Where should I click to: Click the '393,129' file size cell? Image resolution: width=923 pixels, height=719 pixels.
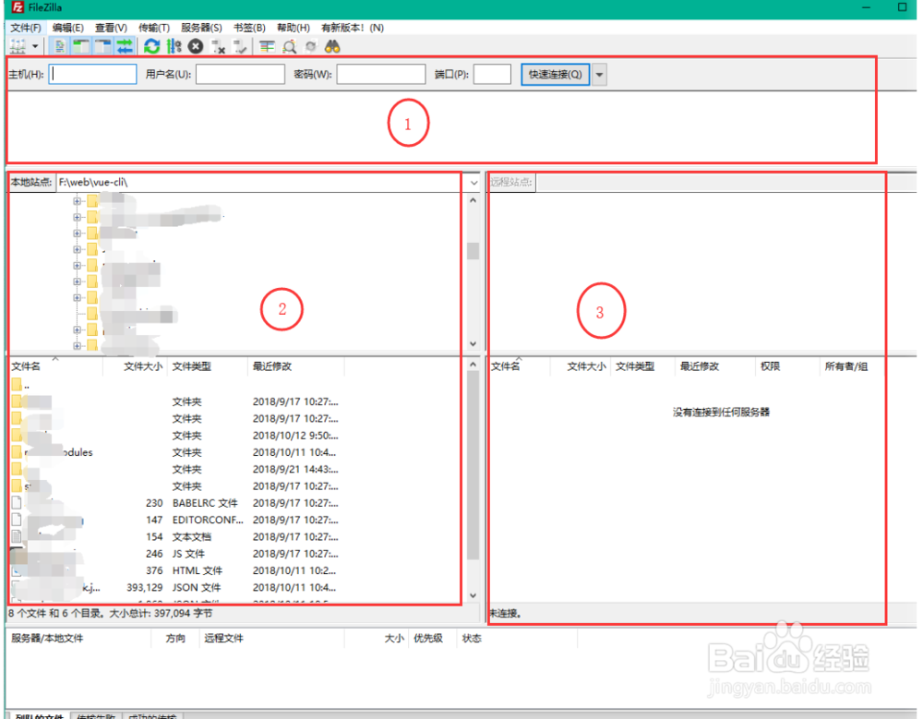(145, 588)
